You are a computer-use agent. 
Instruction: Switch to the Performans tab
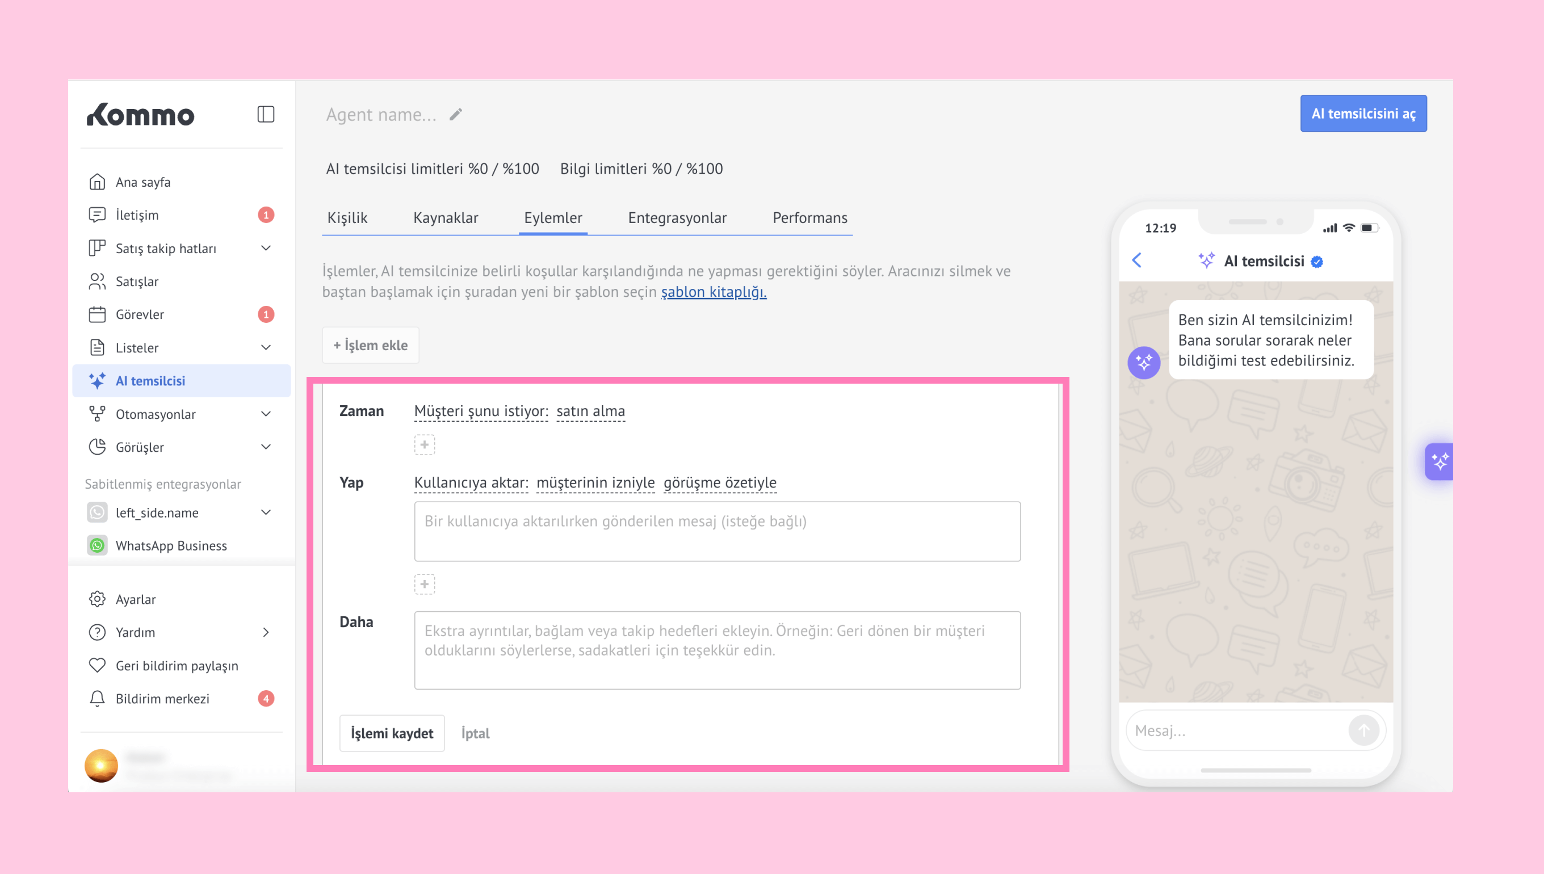[809, 218]
